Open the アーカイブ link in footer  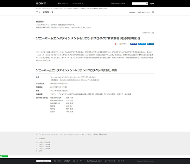(39, 151)
